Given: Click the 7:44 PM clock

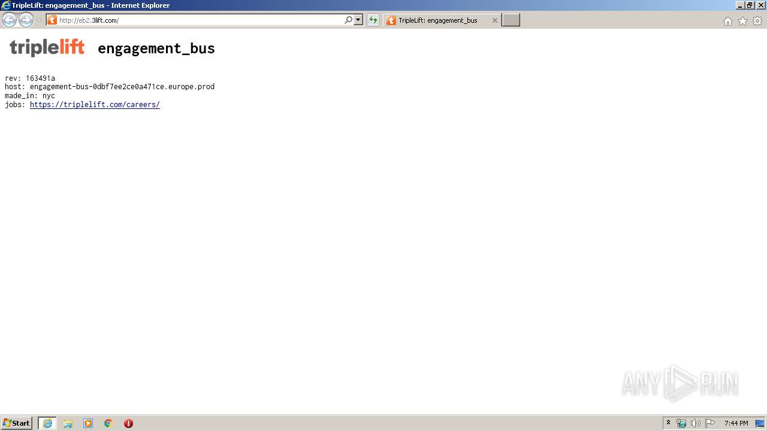Looking at the screenshot, I should [736, 423].
